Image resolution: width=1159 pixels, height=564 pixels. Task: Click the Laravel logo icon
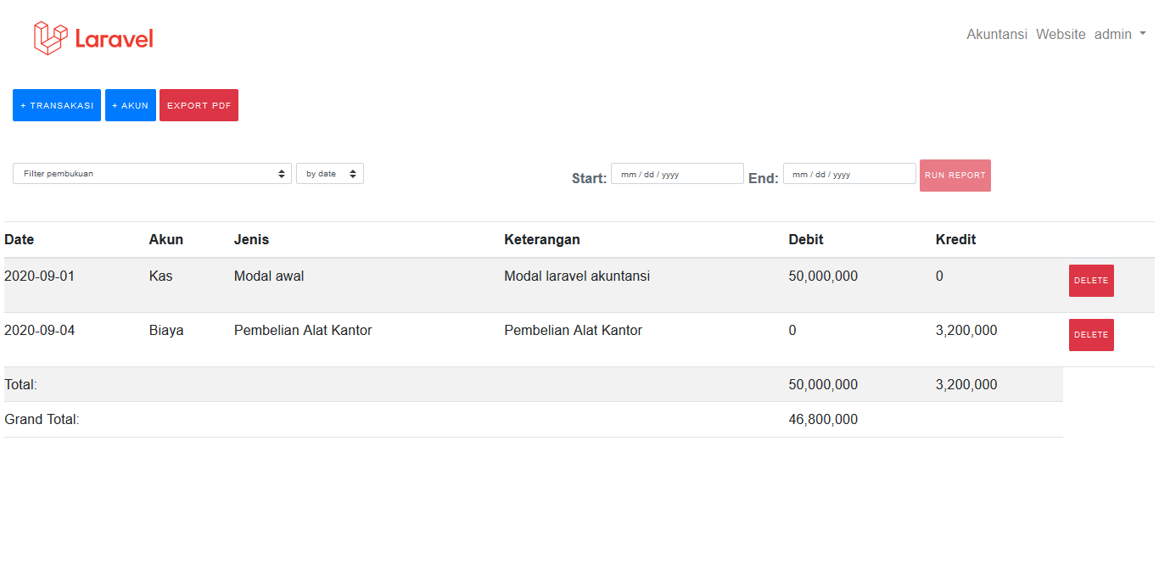[50, 38]
